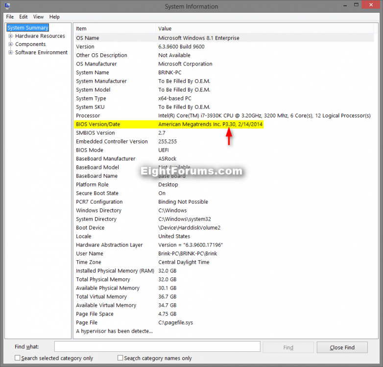Viewport: 383px width, 367px height.
Task: Open the Edit menu
Action: (23, 17)
